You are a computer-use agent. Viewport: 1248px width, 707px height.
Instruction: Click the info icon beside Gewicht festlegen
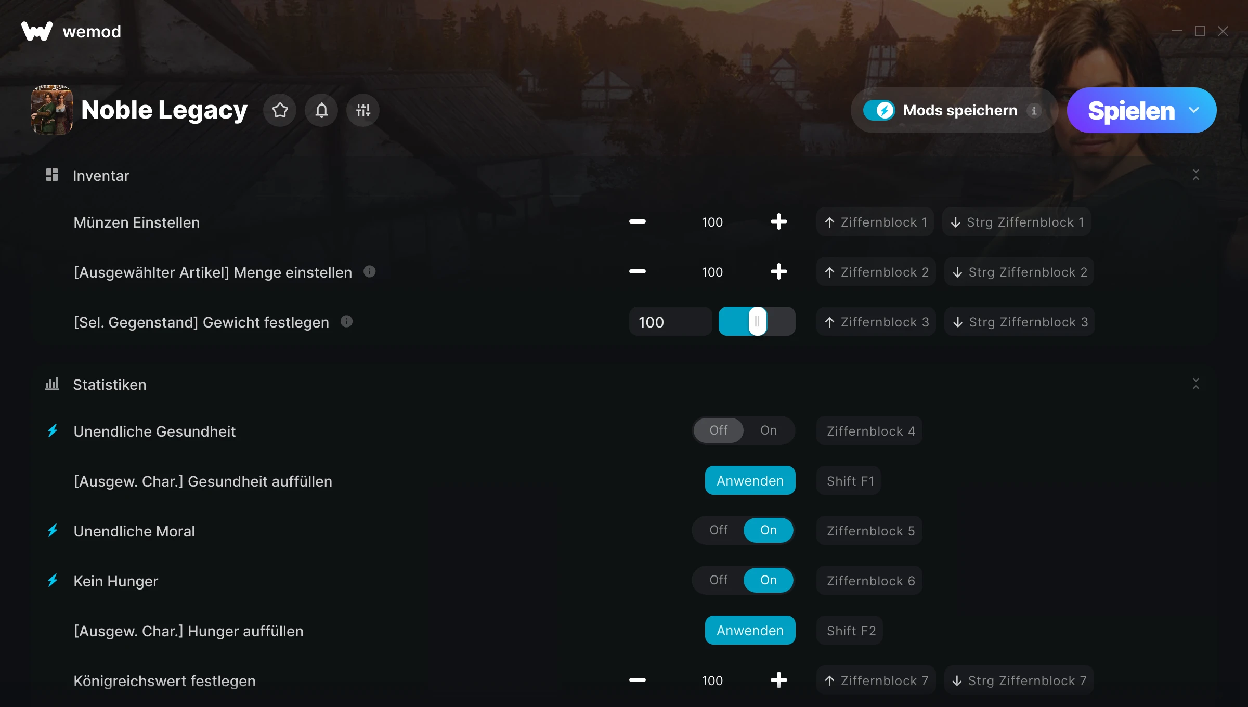coord(346,321)
